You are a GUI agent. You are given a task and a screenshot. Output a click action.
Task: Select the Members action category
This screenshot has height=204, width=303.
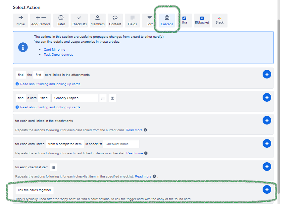[x=97, y=20]
